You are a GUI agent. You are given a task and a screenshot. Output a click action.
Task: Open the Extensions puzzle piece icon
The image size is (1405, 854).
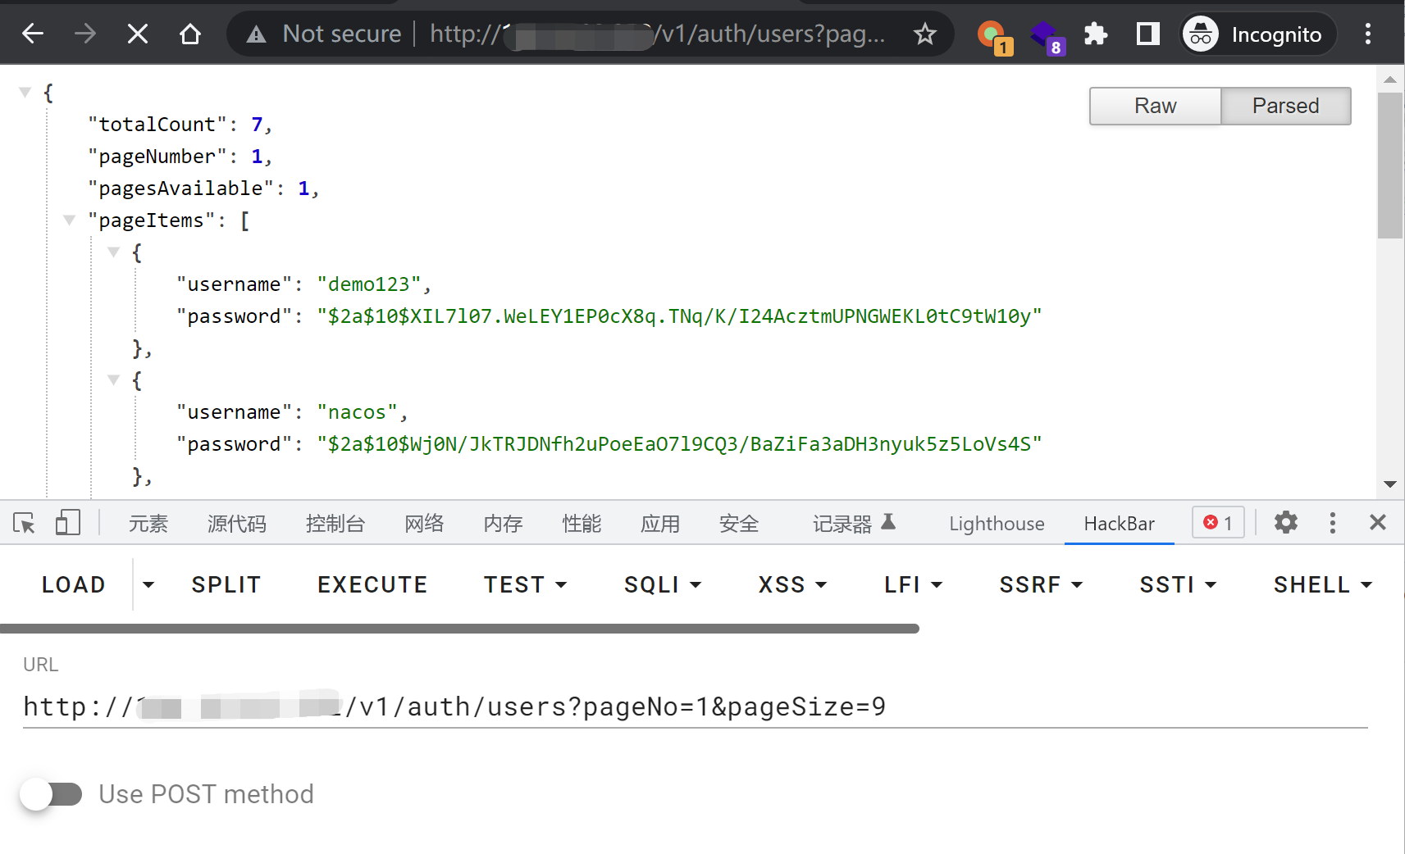pos(1095,34)
